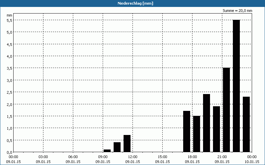Viewport: 265px width, 165px height.
Task: Click the 09.01.15 date under 12:00
Action: click(133, 162)
